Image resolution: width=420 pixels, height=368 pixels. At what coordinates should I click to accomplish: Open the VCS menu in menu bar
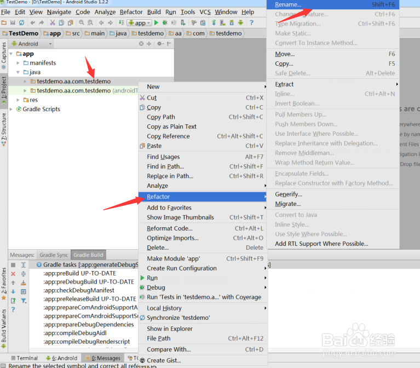205,12
